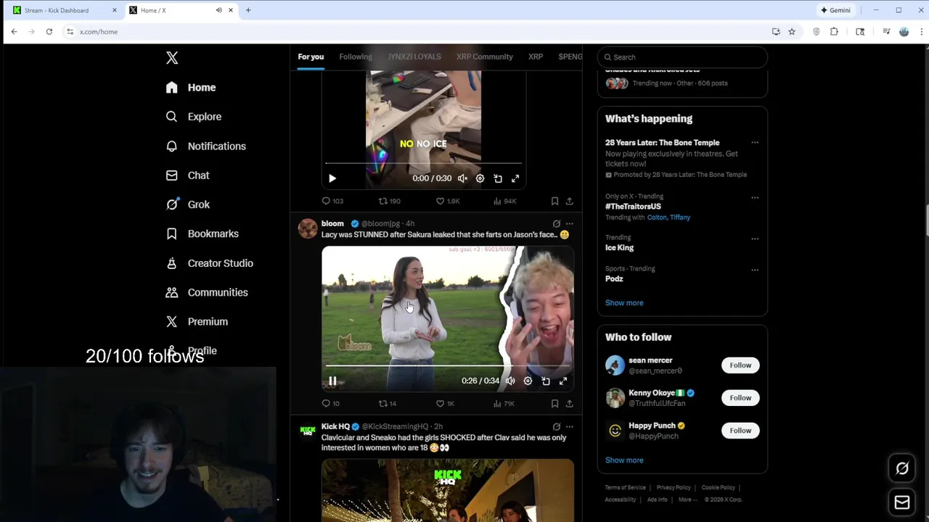Seek on NO ICE video progress bar
The width and height of the screenshot is (929, 522).
coord(423,164)
